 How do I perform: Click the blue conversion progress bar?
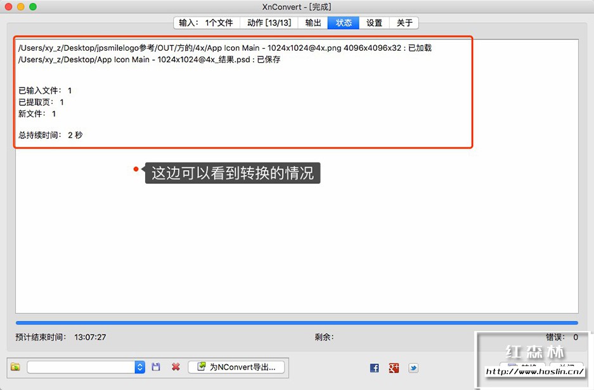click(297, 323)
